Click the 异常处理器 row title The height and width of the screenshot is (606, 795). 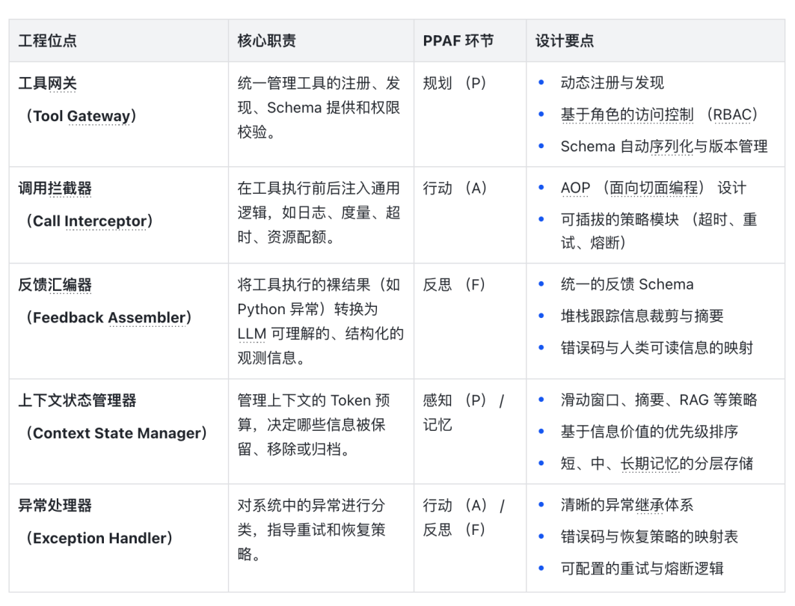click(x=55, y=505)
